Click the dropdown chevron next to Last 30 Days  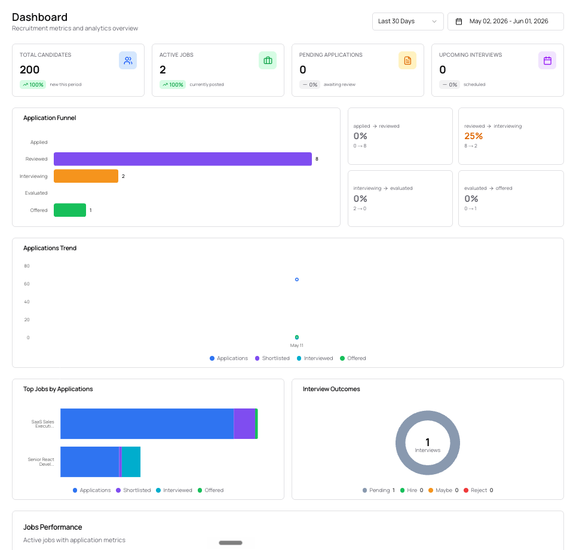pyautogui.click(x=434, y=21)
